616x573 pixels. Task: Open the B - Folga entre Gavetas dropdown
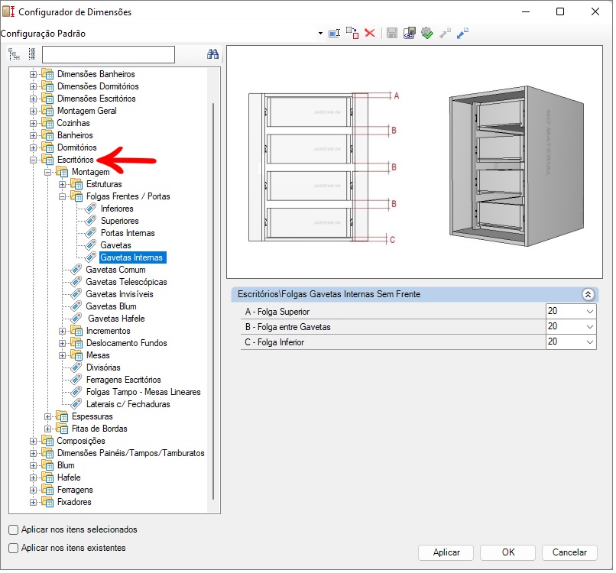tap(590, 327)
